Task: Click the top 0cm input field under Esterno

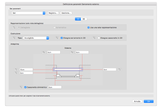Action: pos(82,52)
